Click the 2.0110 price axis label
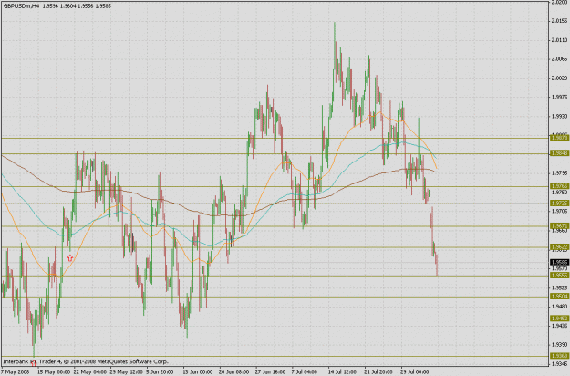 coord(559,40)
